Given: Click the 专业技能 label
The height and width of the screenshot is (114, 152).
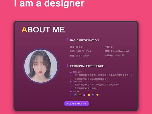Looking at the screenshot, I should [77, 91].
